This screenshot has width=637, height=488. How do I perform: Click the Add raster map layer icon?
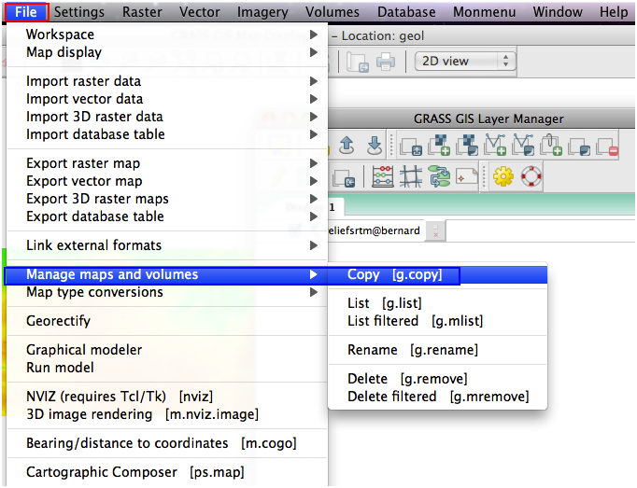click(440, 146)
